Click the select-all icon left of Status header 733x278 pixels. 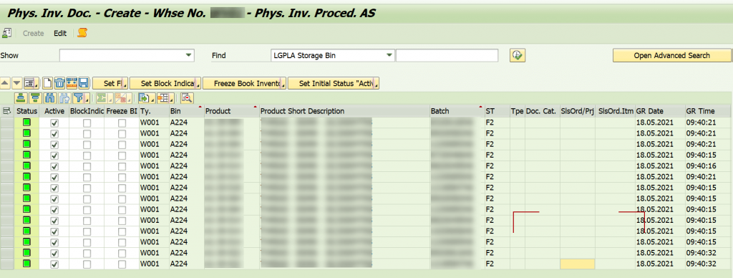[6, 111]
